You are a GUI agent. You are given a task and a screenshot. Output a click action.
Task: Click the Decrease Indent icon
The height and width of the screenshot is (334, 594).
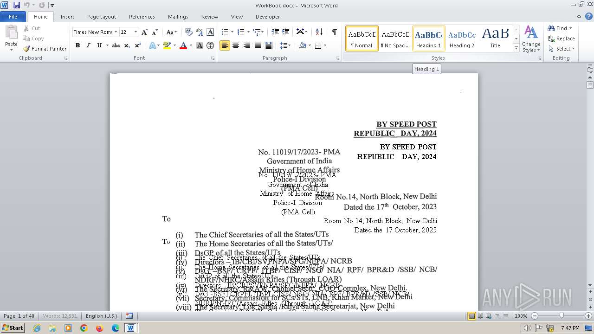coord(275,32)
